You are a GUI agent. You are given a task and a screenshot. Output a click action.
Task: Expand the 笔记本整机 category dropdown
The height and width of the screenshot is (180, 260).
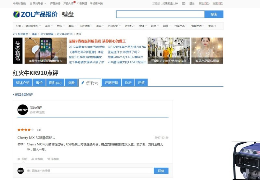tap(32, 26)
